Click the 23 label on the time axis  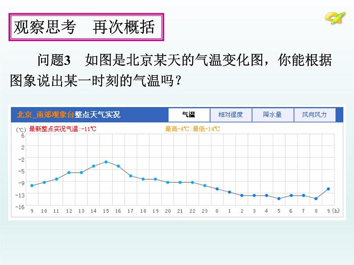pyautogui.click(x=205, y=211)
